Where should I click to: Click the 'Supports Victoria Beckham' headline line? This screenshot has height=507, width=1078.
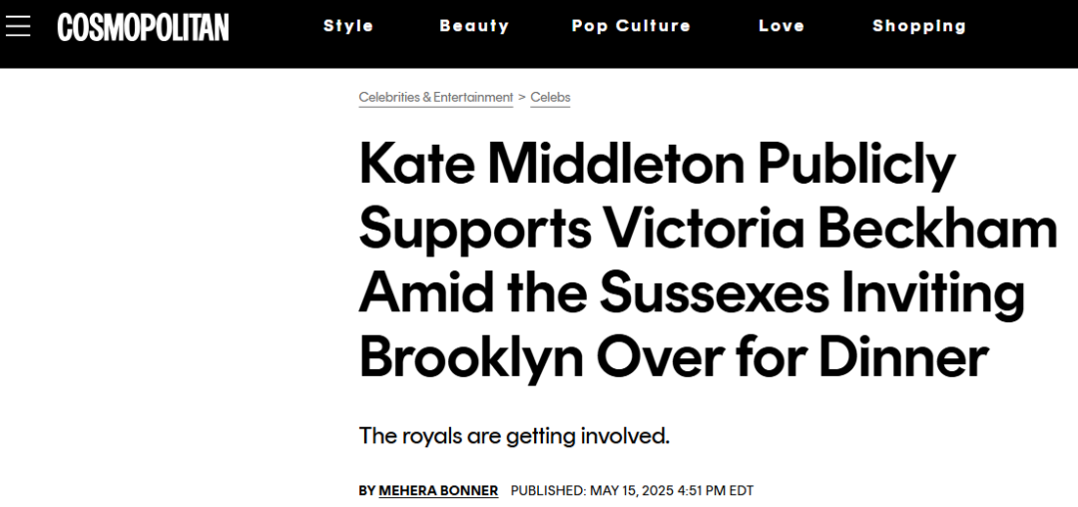point(708,230)
